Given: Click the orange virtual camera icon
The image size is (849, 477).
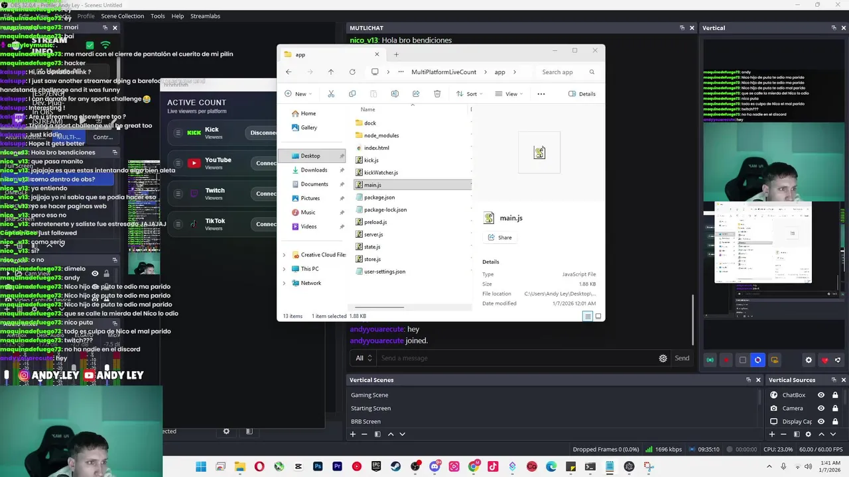Looking at the screenshot, I should 774,360.
